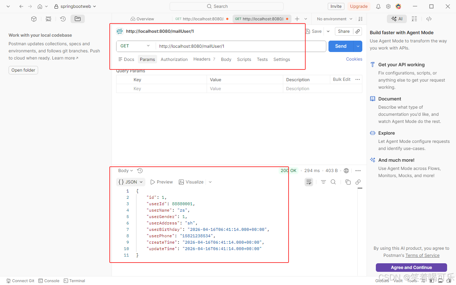This screenshot has height=285, width=456.
Task: Open the request Settings tab
Action: (x=282, y=59)
